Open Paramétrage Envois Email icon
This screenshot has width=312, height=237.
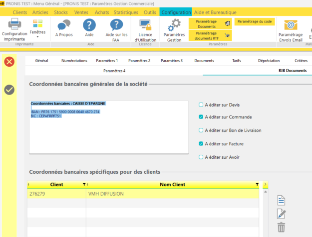tap(290, 25)
